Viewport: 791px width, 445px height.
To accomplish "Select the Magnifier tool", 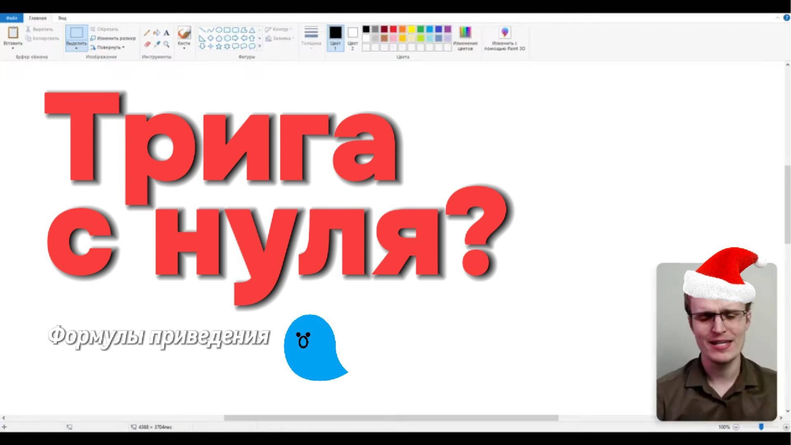I will coord(166,44).
